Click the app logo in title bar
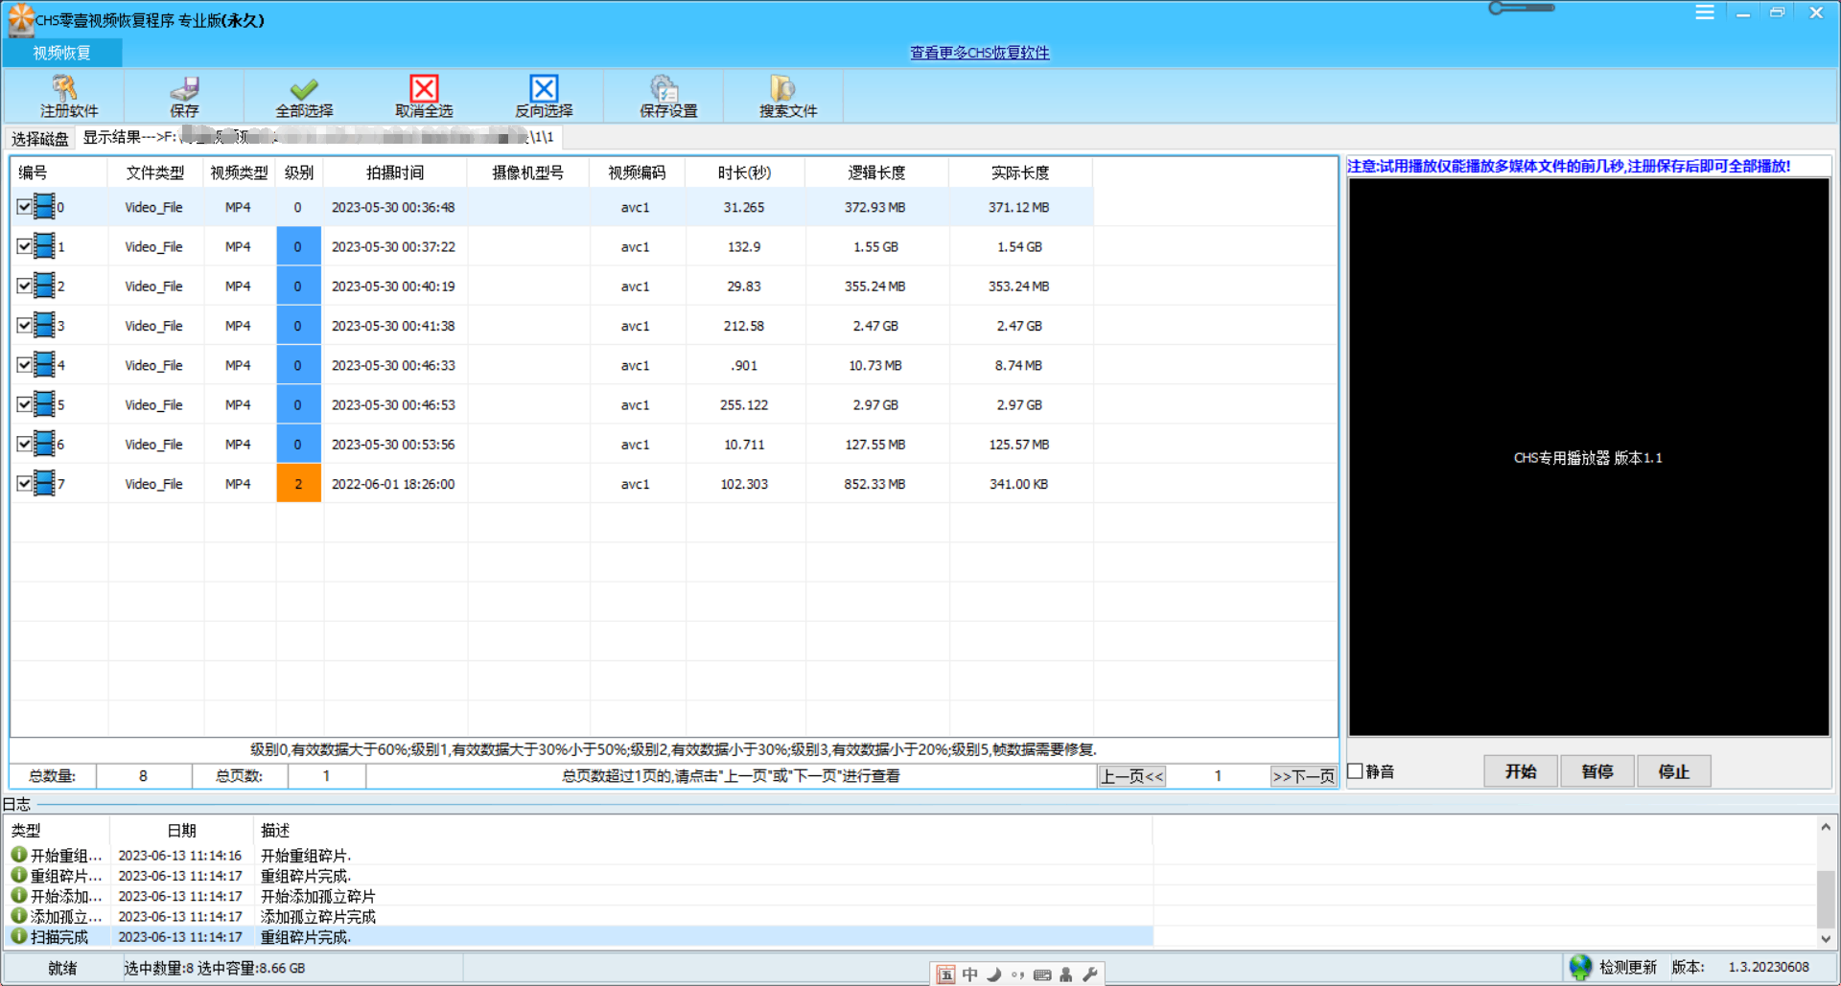1841x986 pixels. (x=20, y=19)
